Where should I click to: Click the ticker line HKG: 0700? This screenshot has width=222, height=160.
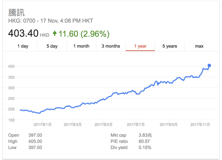pos(50,21)
